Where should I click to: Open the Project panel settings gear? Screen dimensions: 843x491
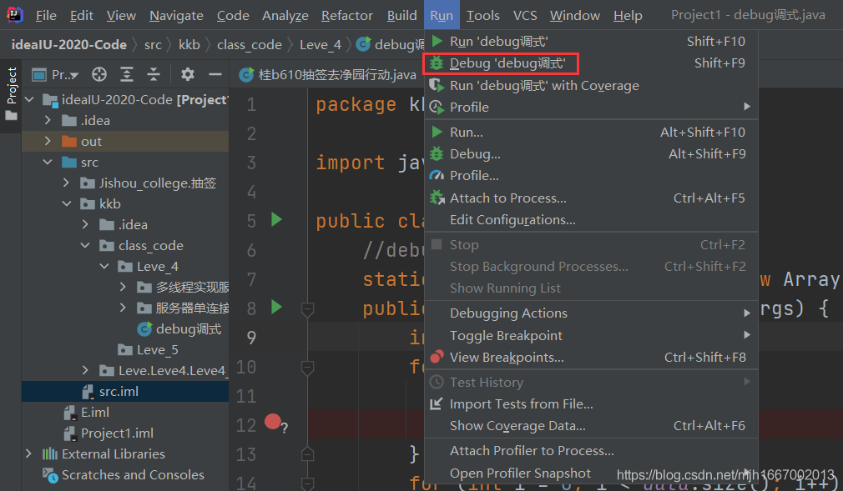point(188,74)
